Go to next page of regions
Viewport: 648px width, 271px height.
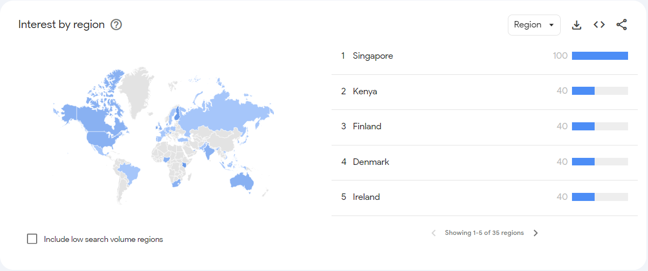(535, 233)
